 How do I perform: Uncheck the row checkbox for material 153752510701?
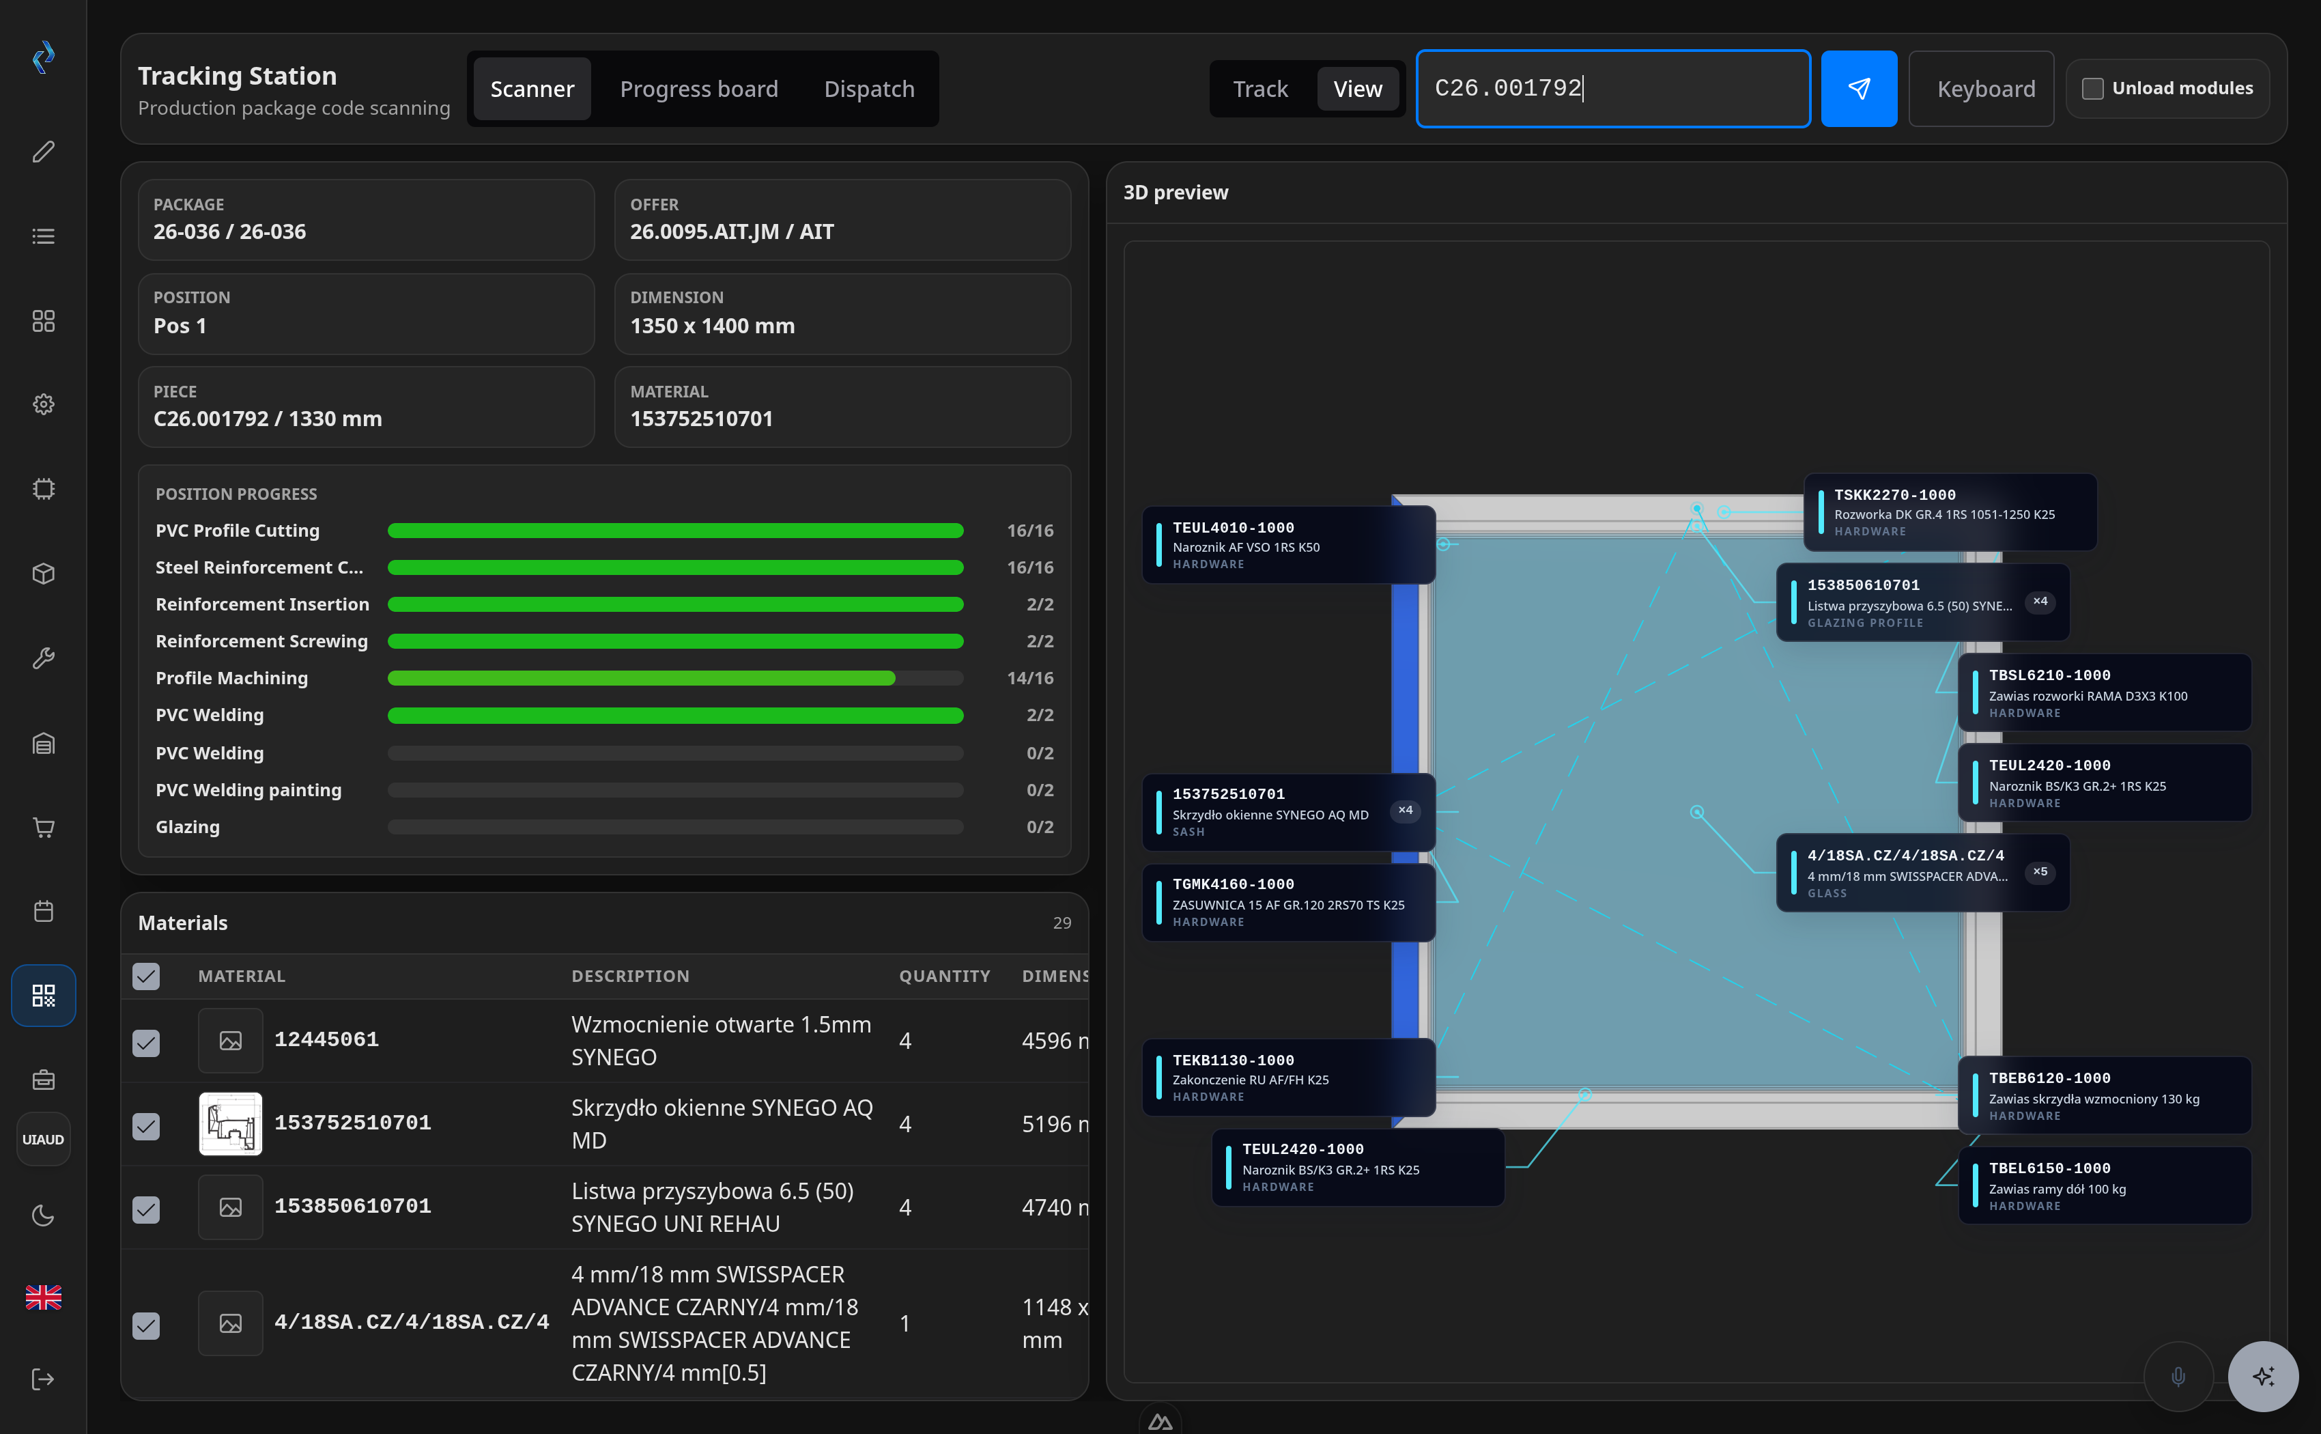pos(146,1127)
